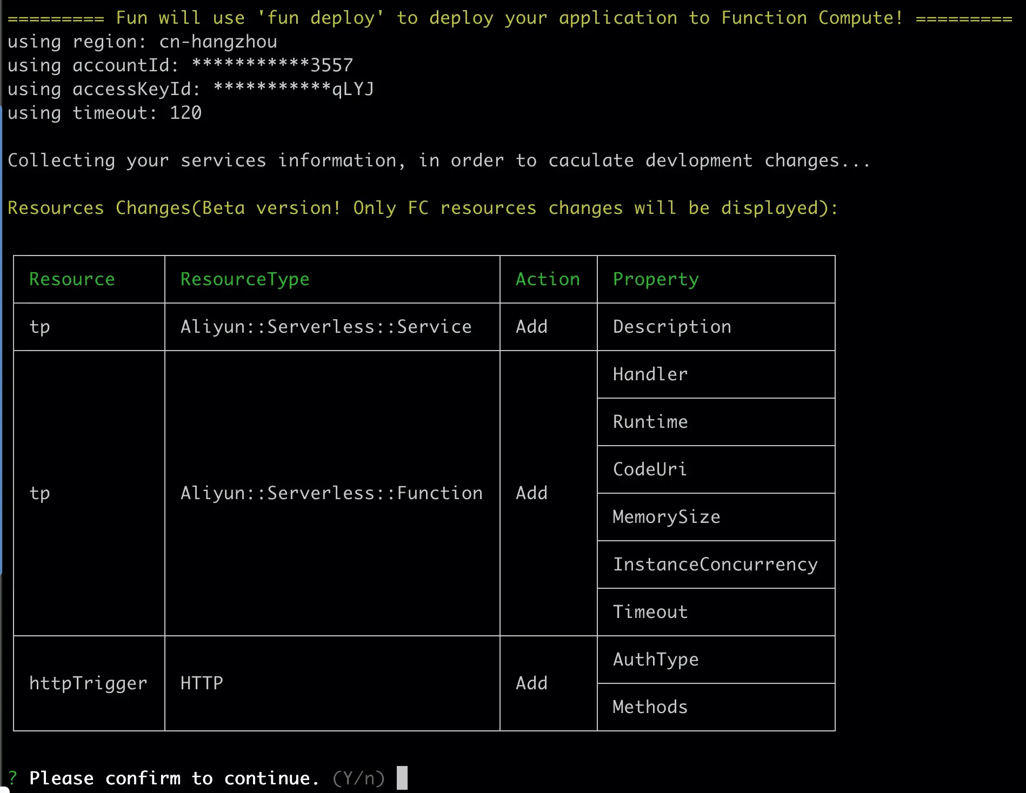Image resolution: width=1026 pixels, height=793 pixels.
Task: Click the HTTP resource type cell
Action: 202,683
